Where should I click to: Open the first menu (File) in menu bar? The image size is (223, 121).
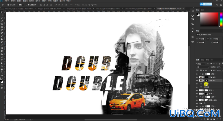click(x=7, y=1)
